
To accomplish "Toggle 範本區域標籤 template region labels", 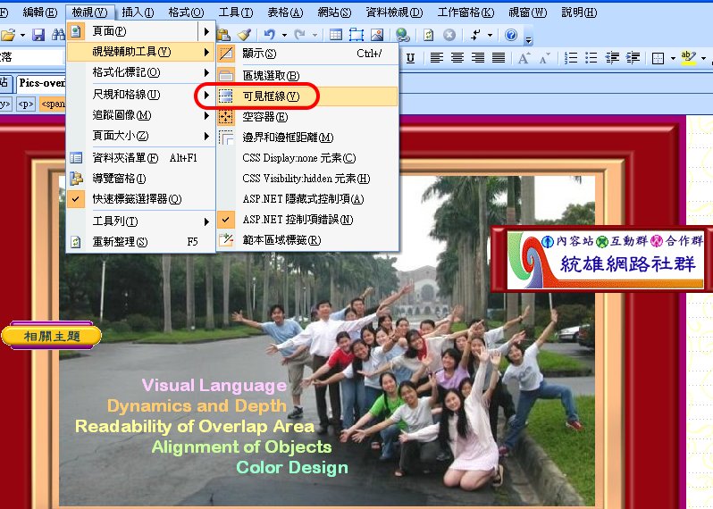I will tap(307, 240).
